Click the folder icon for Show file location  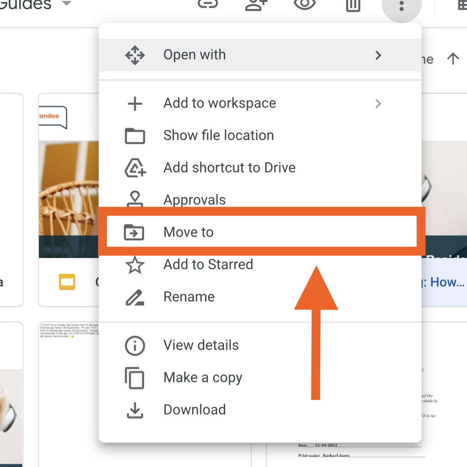135,136
